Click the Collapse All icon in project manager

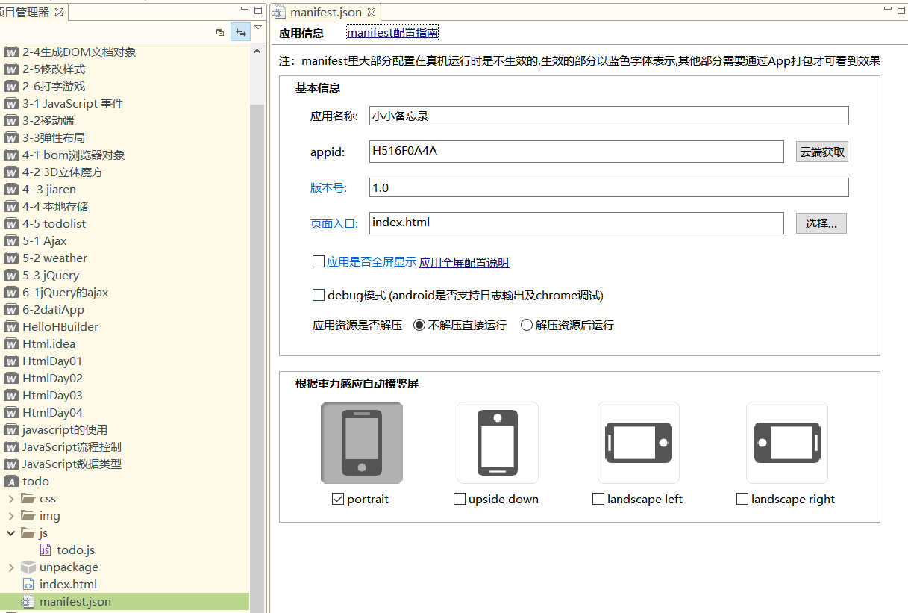(219, 33)
